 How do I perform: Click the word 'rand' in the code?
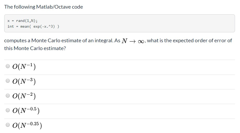pyautogui.click(x=20, y=21)
